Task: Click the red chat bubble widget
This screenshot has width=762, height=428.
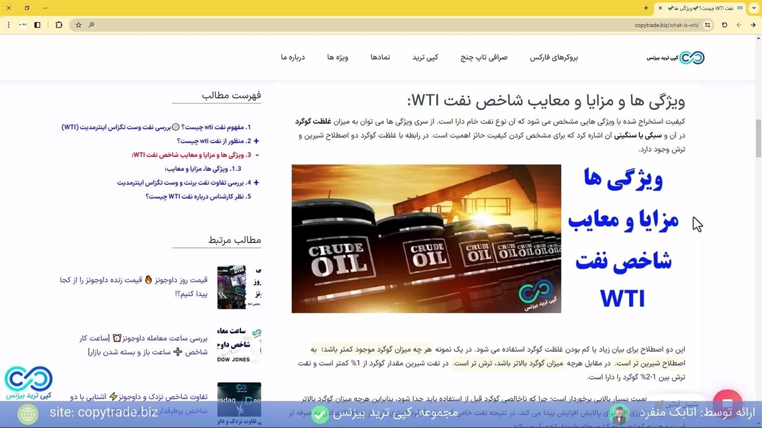Action: [727, 401]
